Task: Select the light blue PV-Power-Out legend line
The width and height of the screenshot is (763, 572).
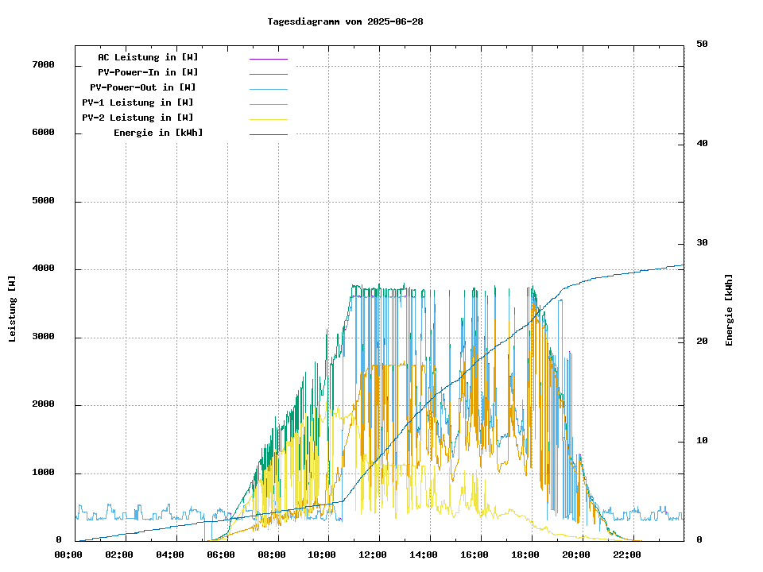Action: pos(268,89)
